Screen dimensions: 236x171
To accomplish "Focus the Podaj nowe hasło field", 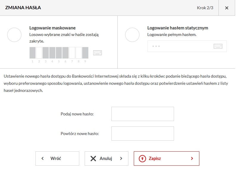I will 143,114.
